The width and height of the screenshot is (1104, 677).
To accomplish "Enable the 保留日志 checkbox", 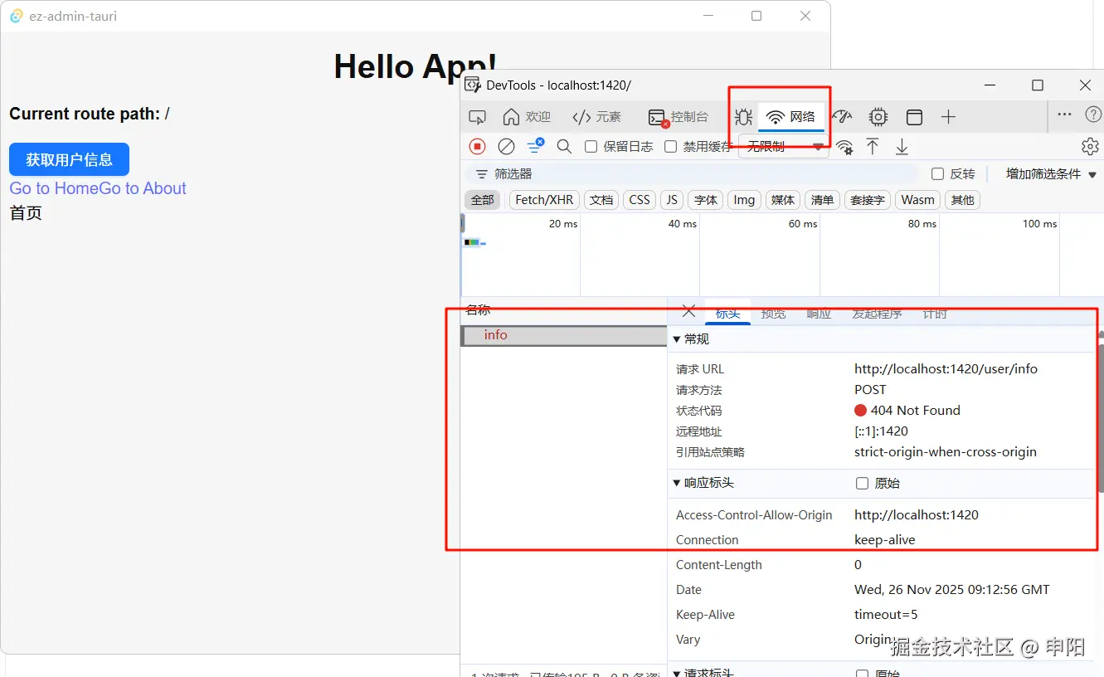I will (591, 147).
